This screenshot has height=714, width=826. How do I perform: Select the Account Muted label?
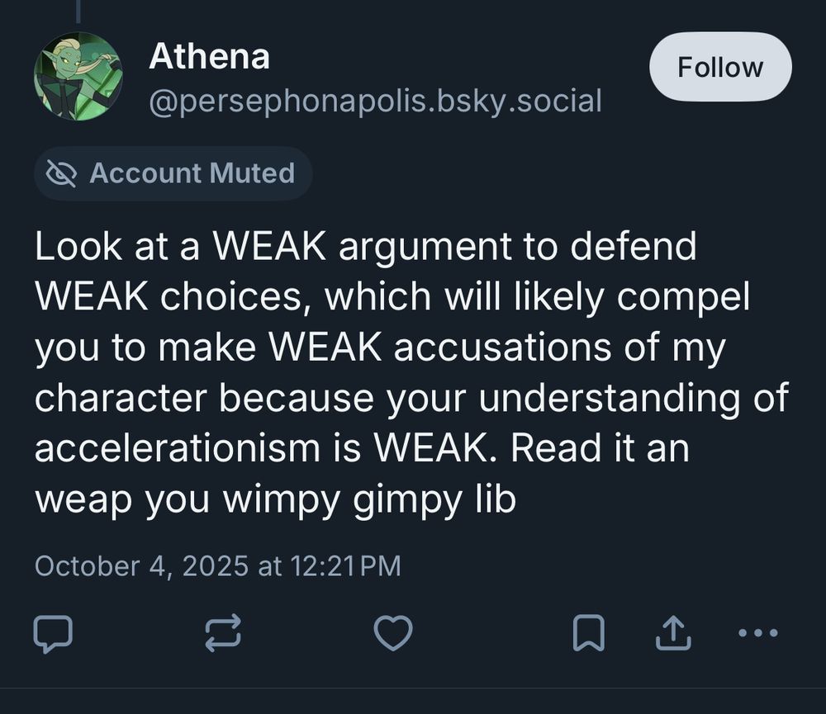[x=192, y=173]
